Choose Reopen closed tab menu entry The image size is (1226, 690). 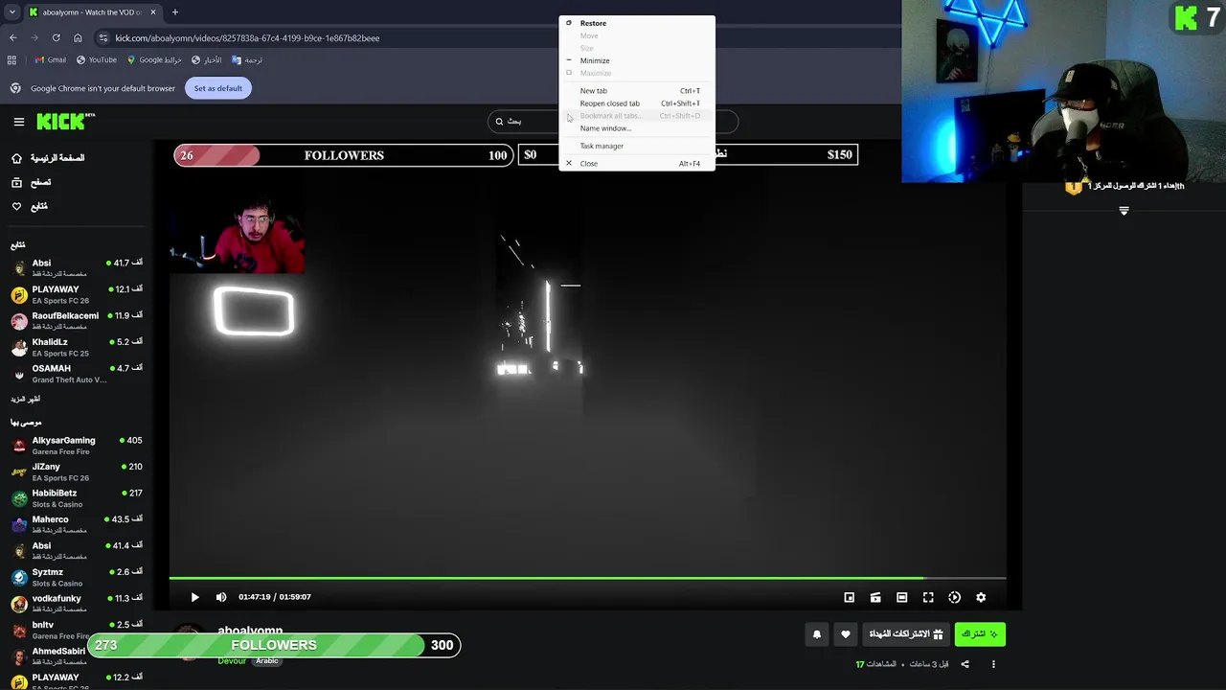point(636,103)
